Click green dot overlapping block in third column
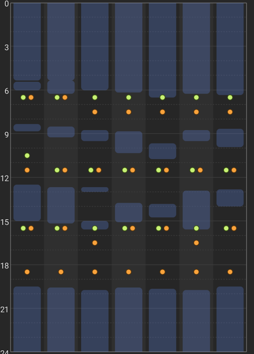The image size is (254, 354). 94,228
